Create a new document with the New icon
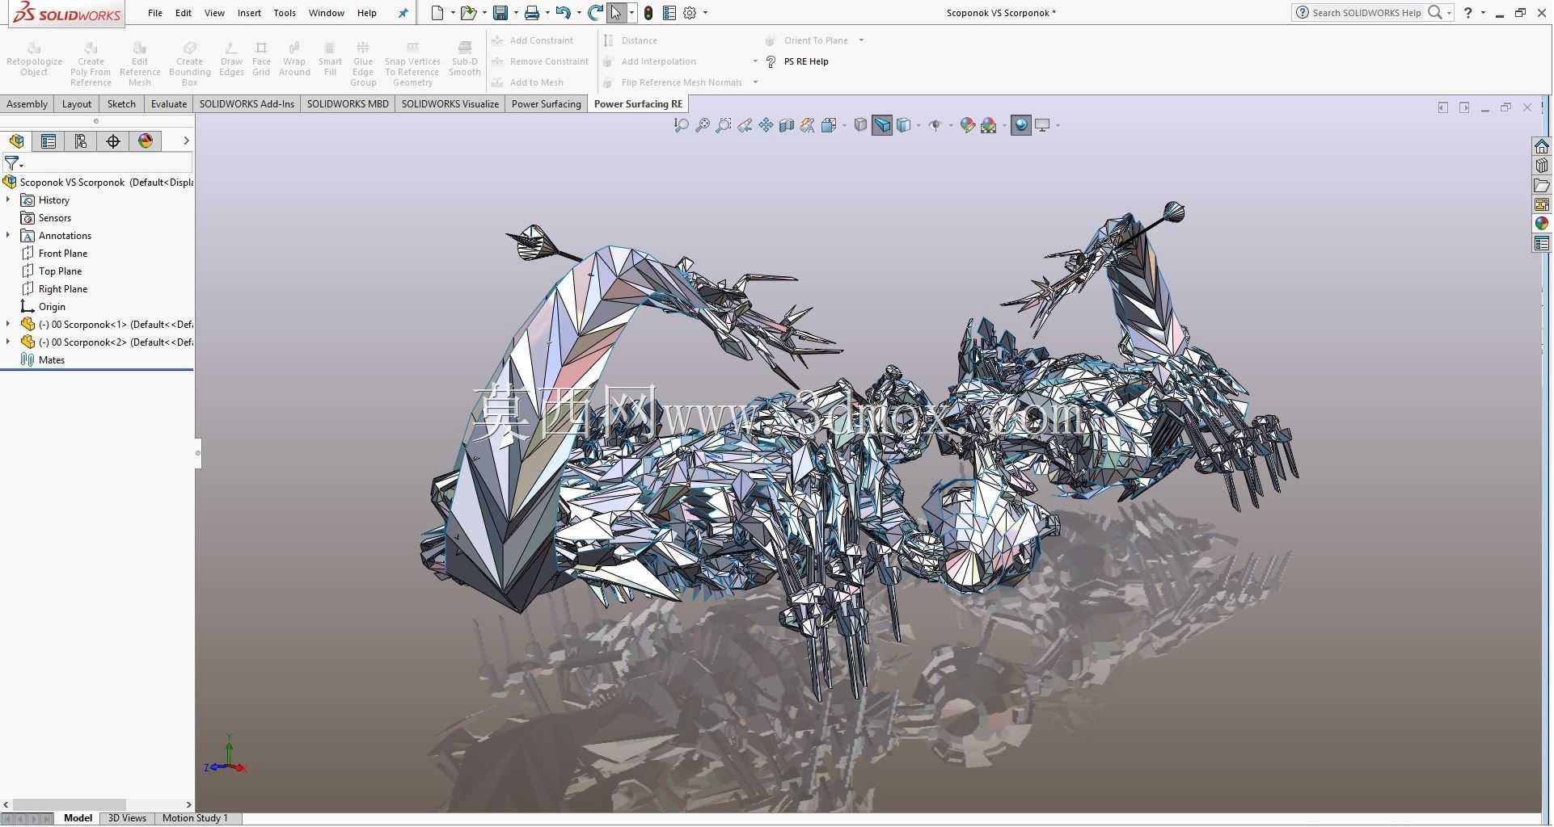 coord(437,13)
